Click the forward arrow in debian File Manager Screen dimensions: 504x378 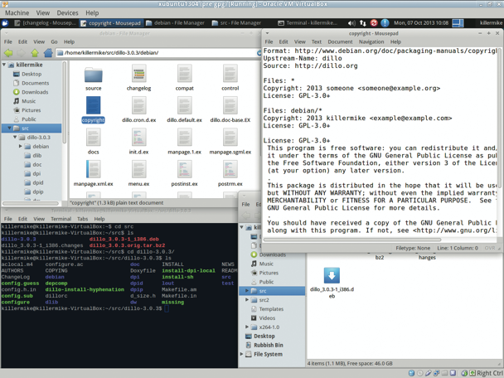tap(22, 53)
